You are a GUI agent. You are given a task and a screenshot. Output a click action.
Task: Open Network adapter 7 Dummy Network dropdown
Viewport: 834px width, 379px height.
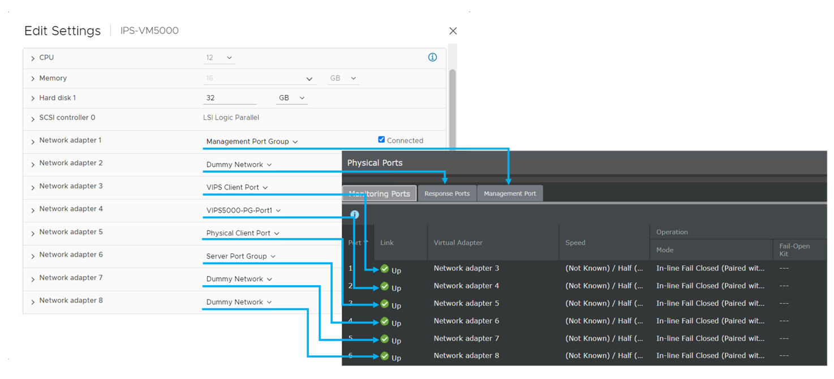(239, 279)
